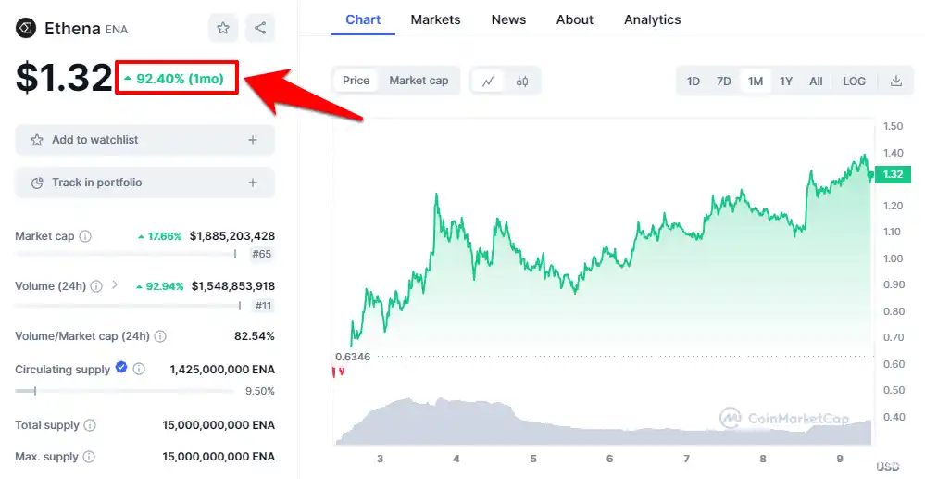Select the 1Y time range button
This screenshot has height=479, width=925.
[786, 82]
